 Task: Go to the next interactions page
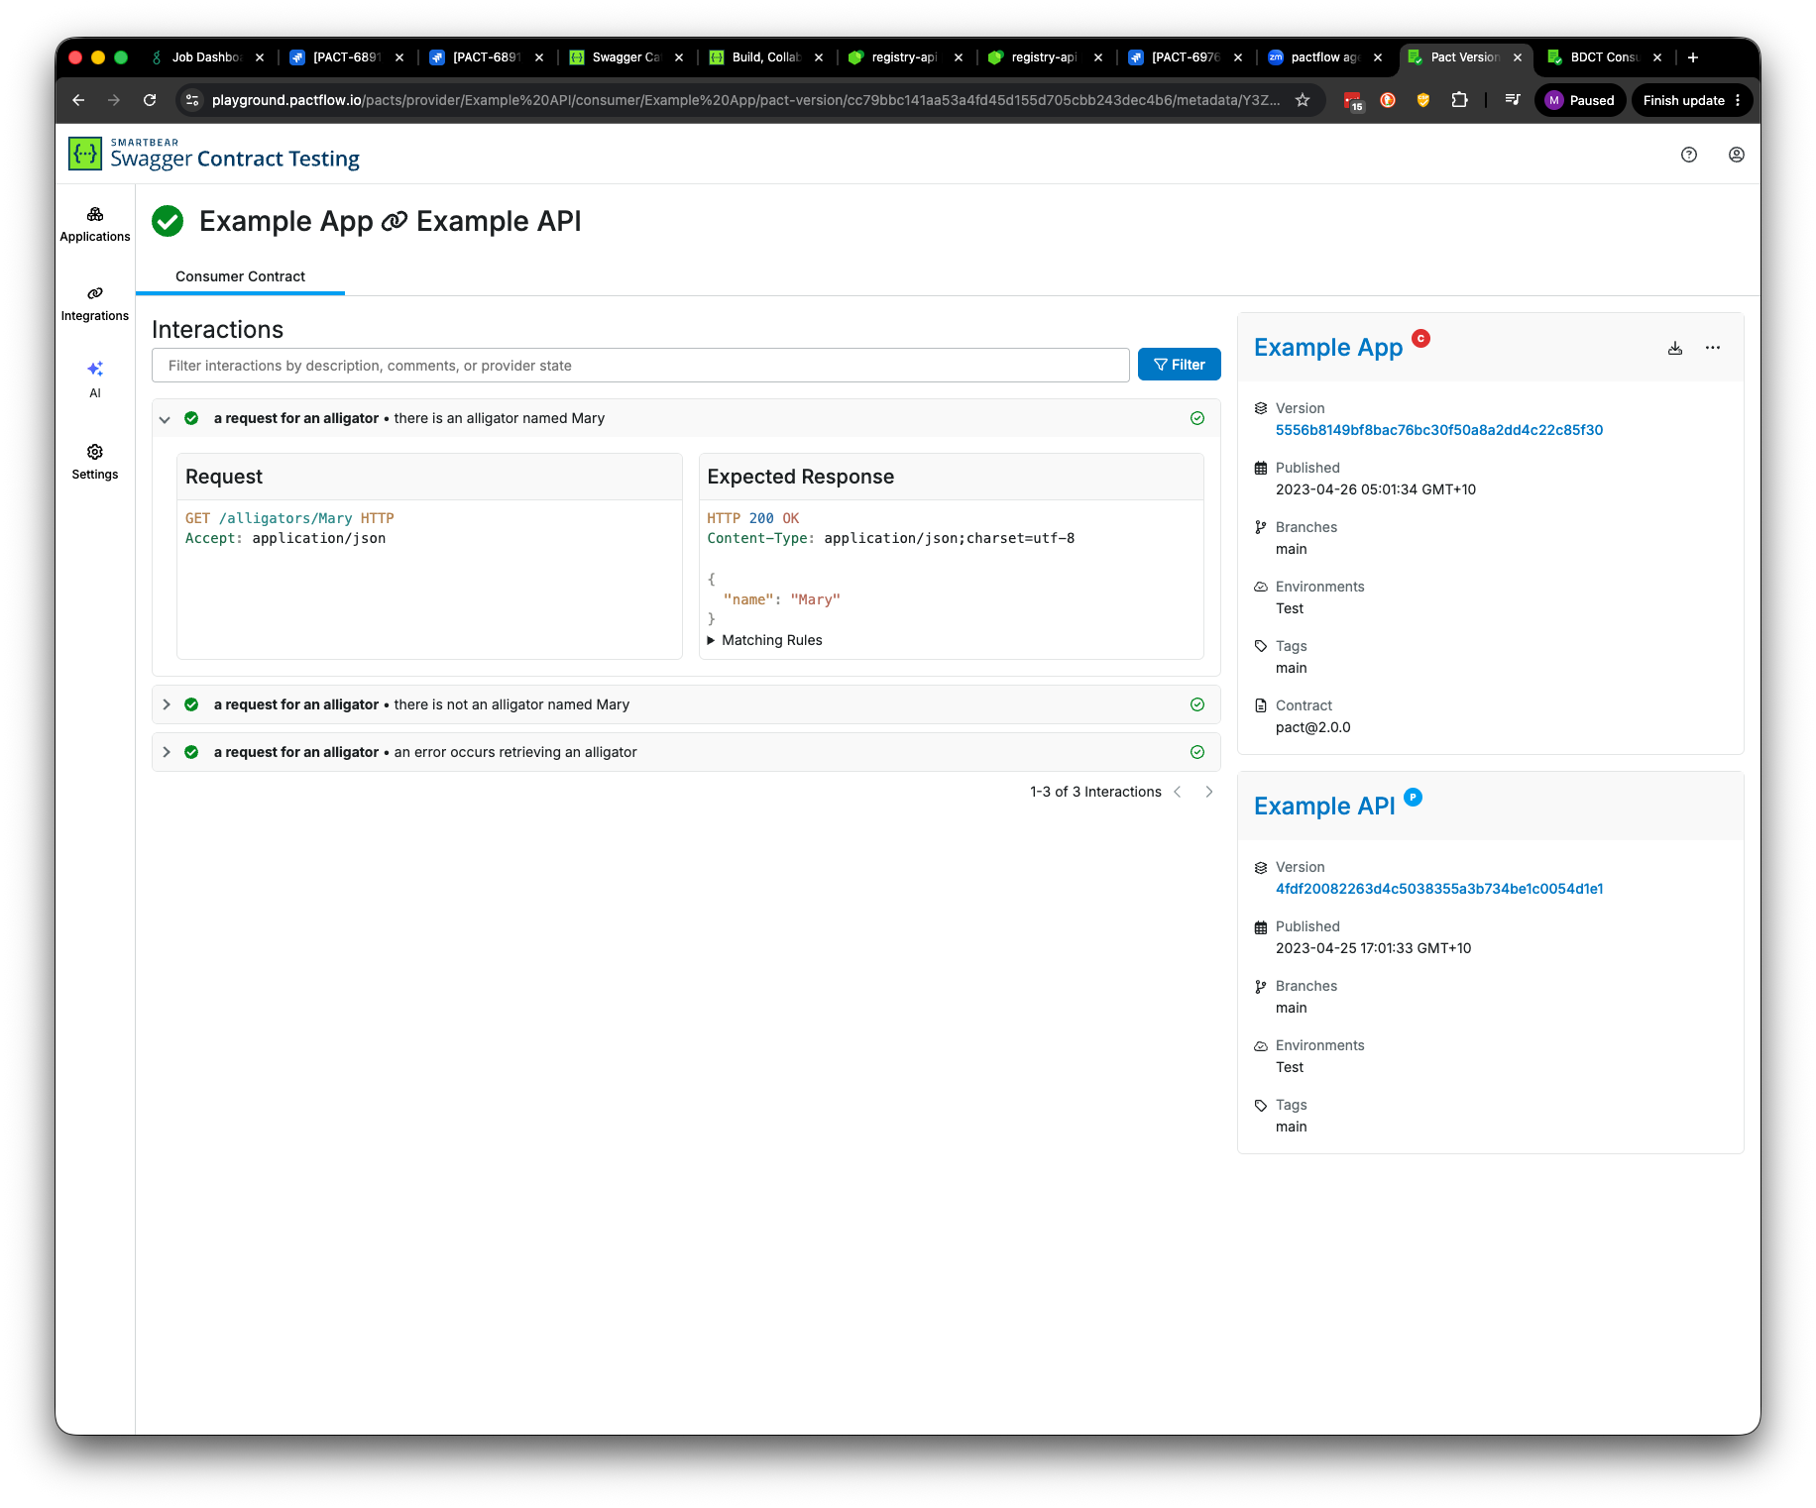(1209, 792)
